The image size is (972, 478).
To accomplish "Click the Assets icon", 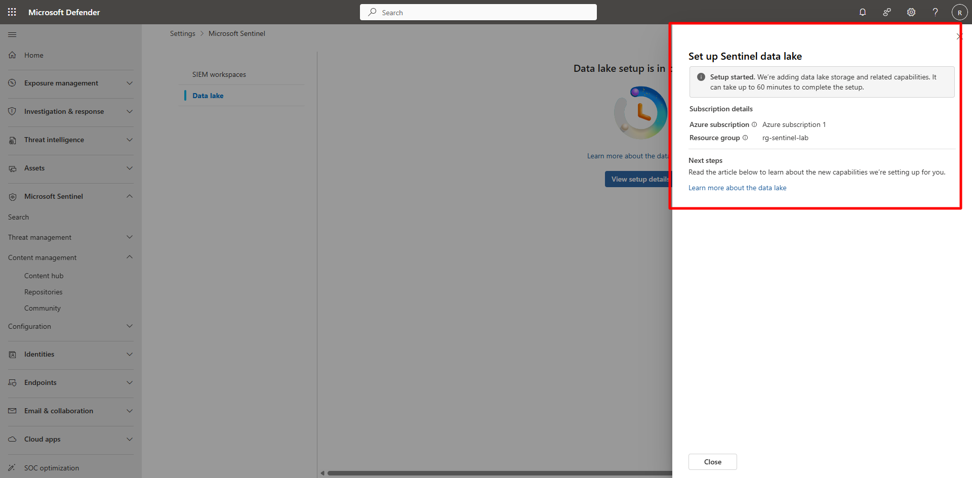I will click(x=12, y=168).
